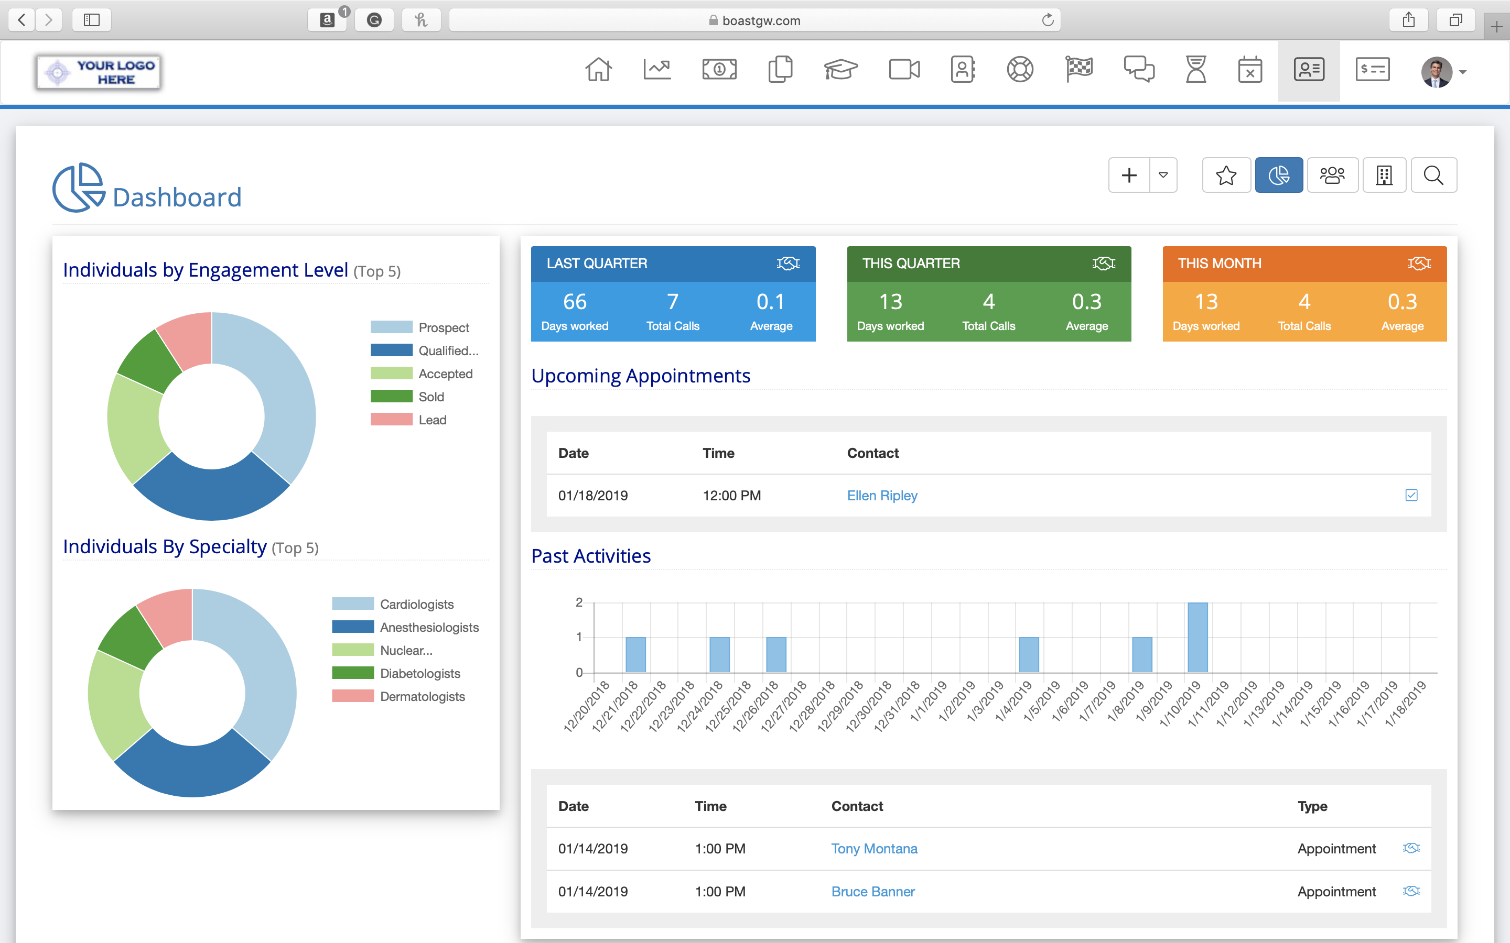Open the chat bubbles icon
The width and height of the screenshot is (1510, 943).
coord(1139,70)
